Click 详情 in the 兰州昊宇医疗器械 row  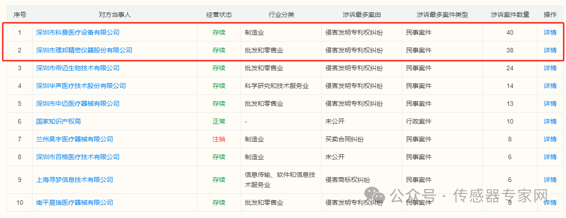tap(550, 139)
